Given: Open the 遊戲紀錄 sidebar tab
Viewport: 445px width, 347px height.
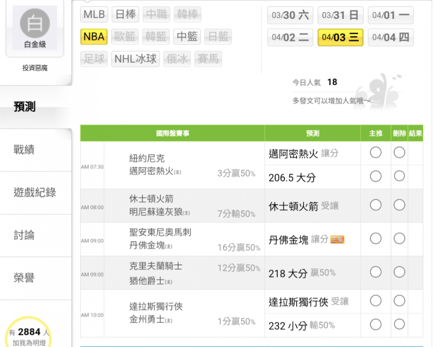Looking at the screenshot, I should point(36,193).
